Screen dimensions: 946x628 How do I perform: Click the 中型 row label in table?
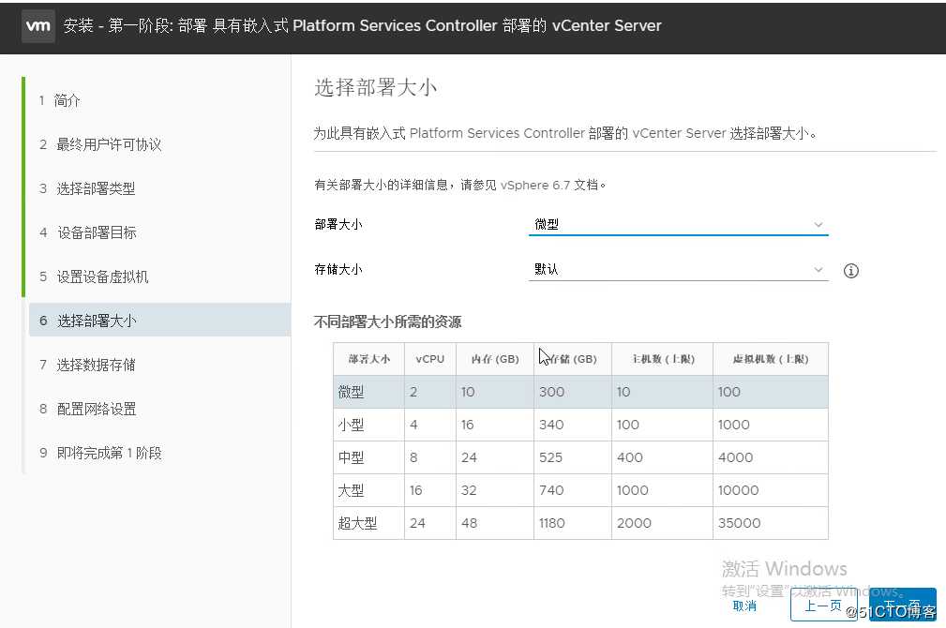click(x=351, y=457)
